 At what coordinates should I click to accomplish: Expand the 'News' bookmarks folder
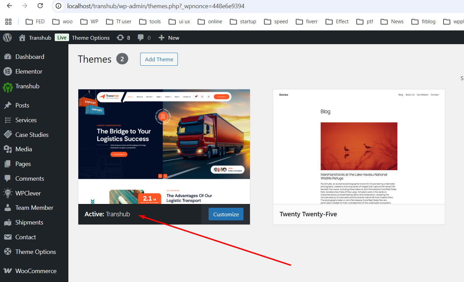392,21
